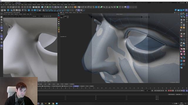
Task: Click the purple square toolbar icon
Action: (x=128, y=7)
